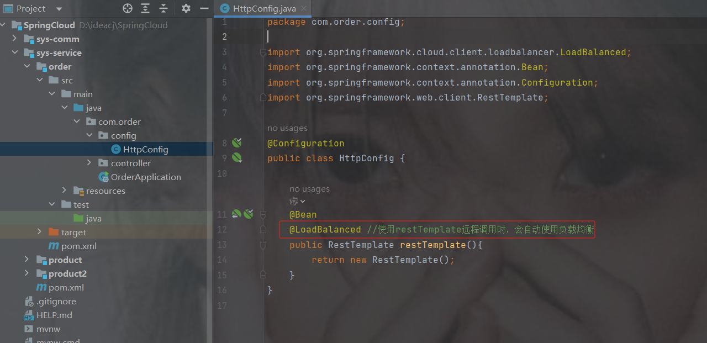Click the first Spring gutter icon on line 11
The image size is (707, 343).
[236, 214]
